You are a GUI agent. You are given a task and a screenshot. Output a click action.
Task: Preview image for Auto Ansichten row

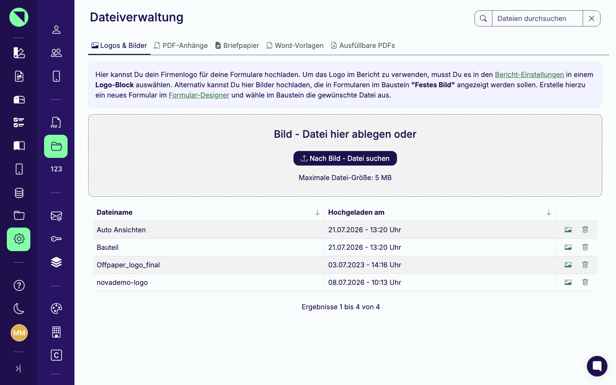coord(568,230)
